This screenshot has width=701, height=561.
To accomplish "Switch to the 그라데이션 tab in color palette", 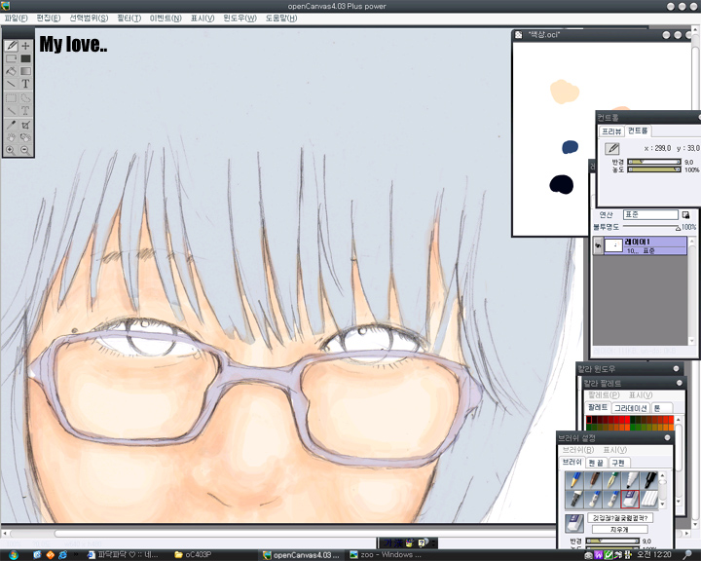I will click(630, 408).
